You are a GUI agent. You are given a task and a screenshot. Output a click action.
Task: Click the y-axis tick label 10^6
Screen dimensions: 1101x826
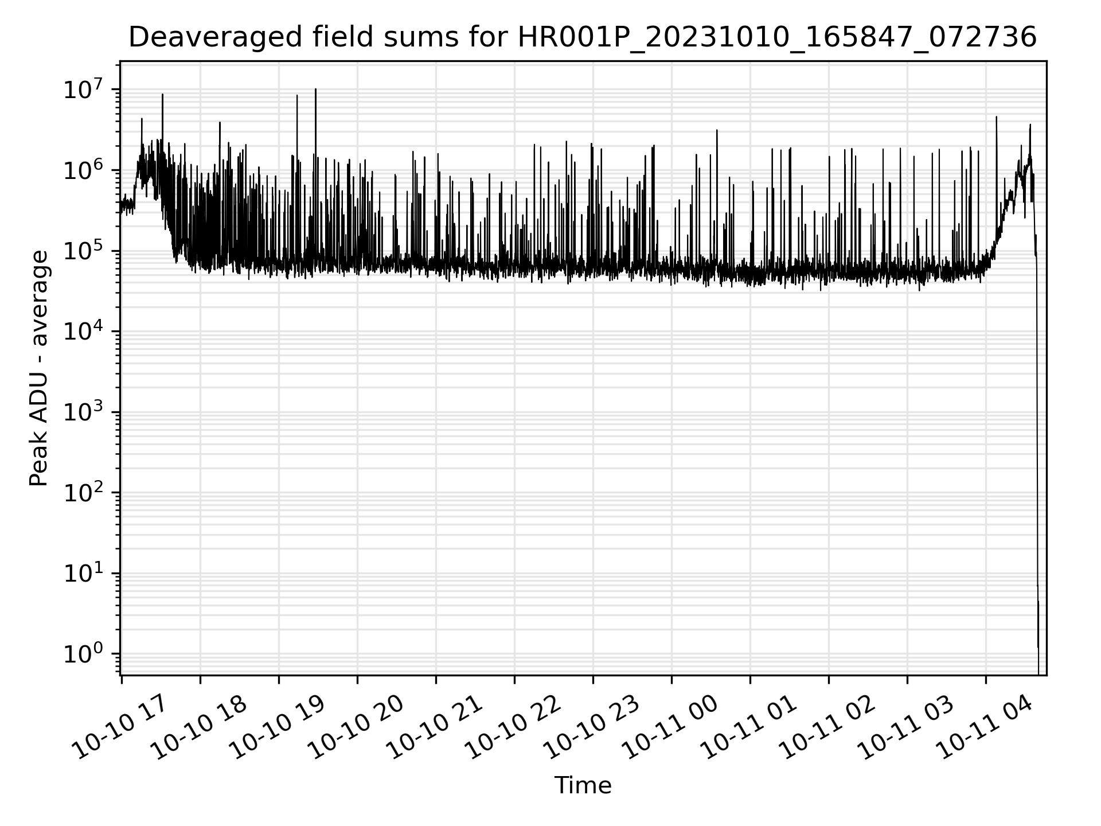coord(84,169)
